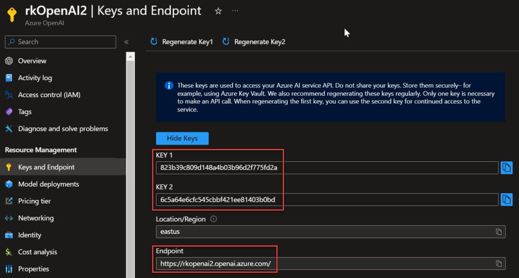Click Location/Region info icon

(213, 220)
